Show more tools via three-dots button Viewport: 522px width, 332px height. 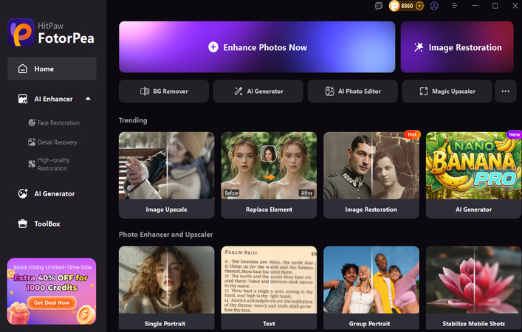tap(505, 91)
